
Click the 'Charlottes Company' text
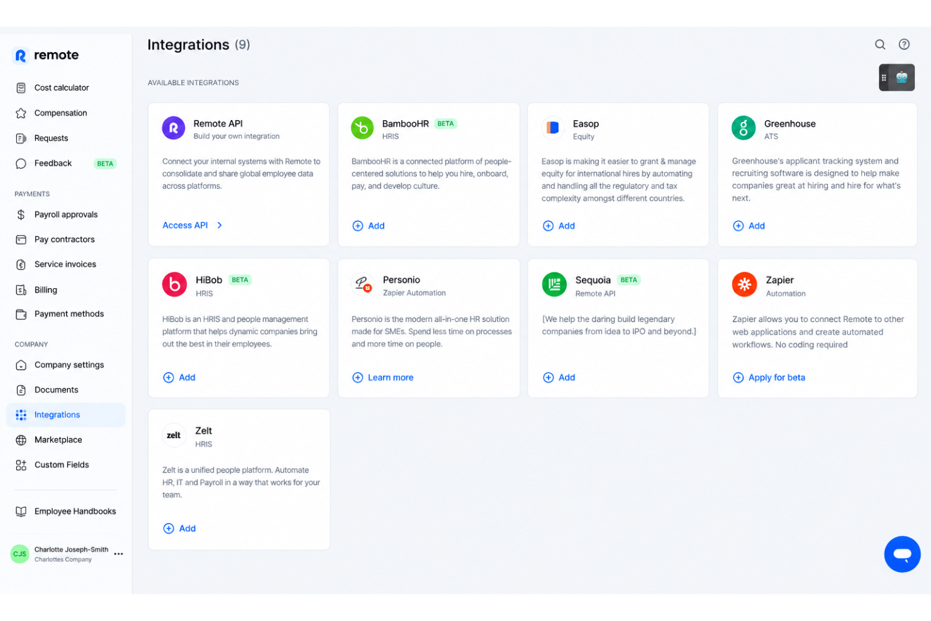[63, 560]
